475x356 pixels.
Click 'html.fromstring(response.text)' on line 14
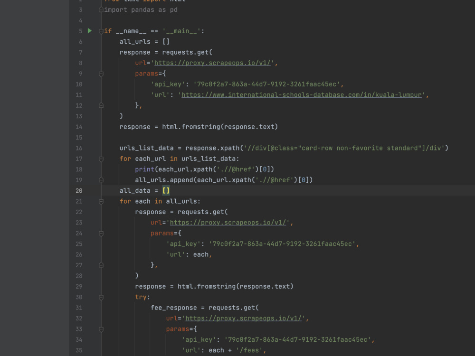220,127
